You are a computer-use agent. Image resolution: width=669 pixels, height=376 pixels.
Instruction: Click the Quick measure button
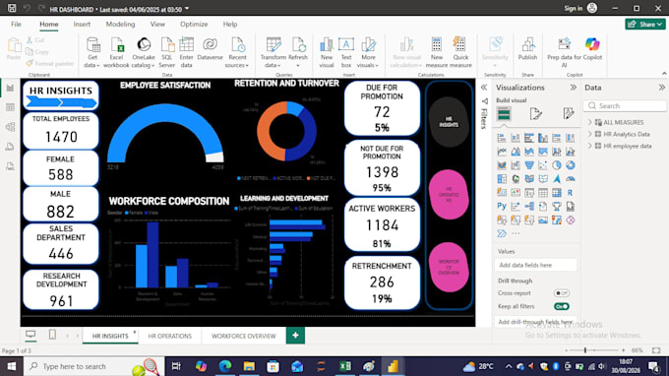460,52
